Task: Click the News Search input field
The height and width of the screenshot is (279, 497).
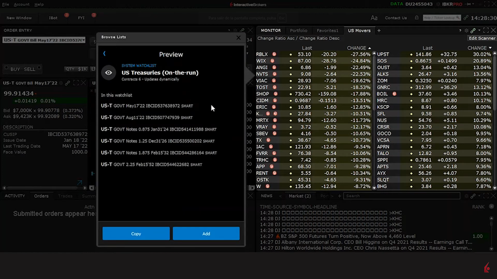Action: [401, 196]
